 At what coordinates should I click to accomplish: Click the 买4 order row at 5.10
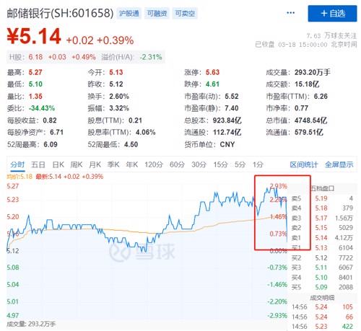tap(322, 278)
